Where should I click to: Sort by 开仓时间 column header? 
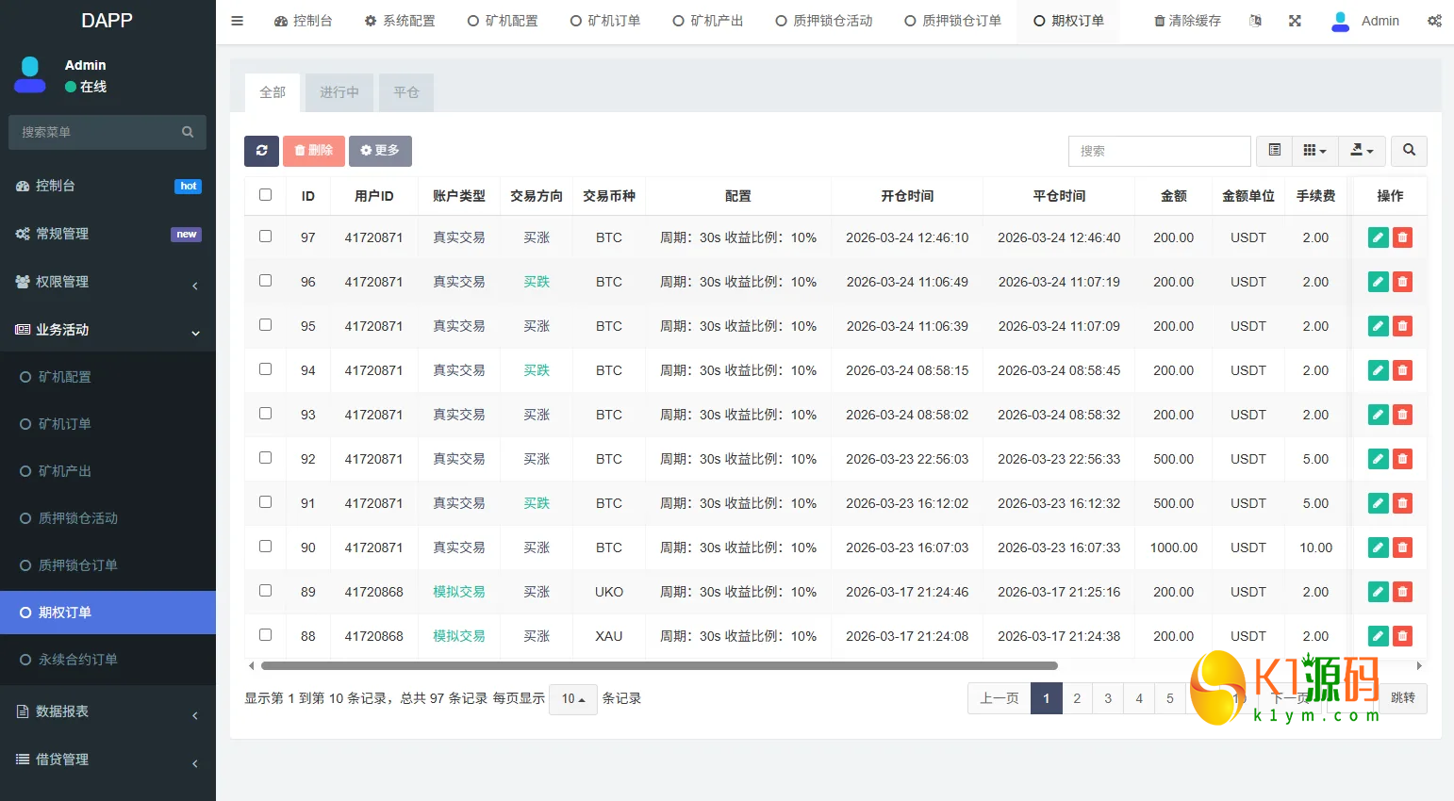pos(907,196)
